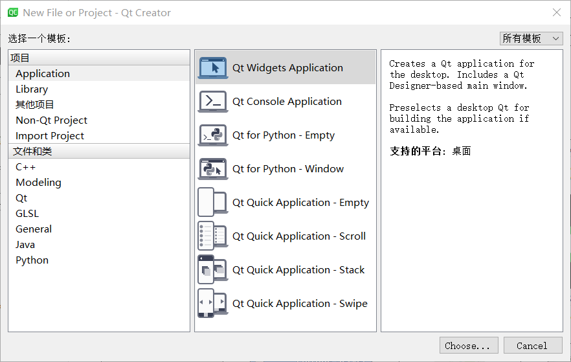Click the Qt for Python - Window icon
The height and width of the screenshot is (362, 571).
pos(212,169)
